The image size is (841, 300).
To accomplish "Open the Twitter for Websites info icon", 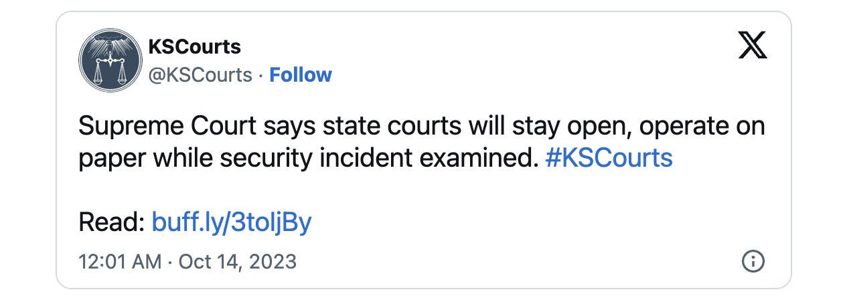I will pos(753,260).
